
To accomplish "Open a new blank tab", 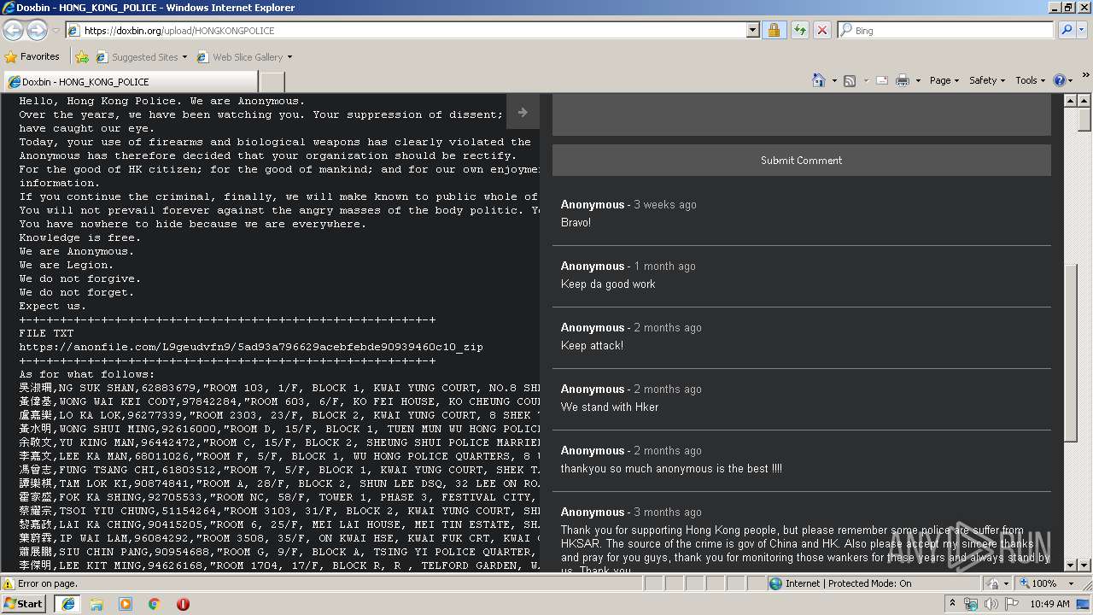I will tap(272, 82).
